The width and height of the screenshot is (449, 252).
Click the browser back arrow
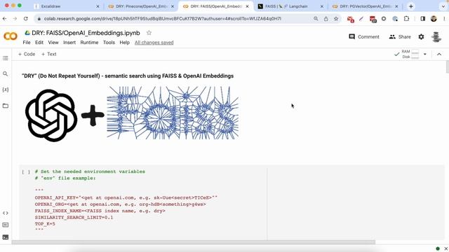(5, 19)
